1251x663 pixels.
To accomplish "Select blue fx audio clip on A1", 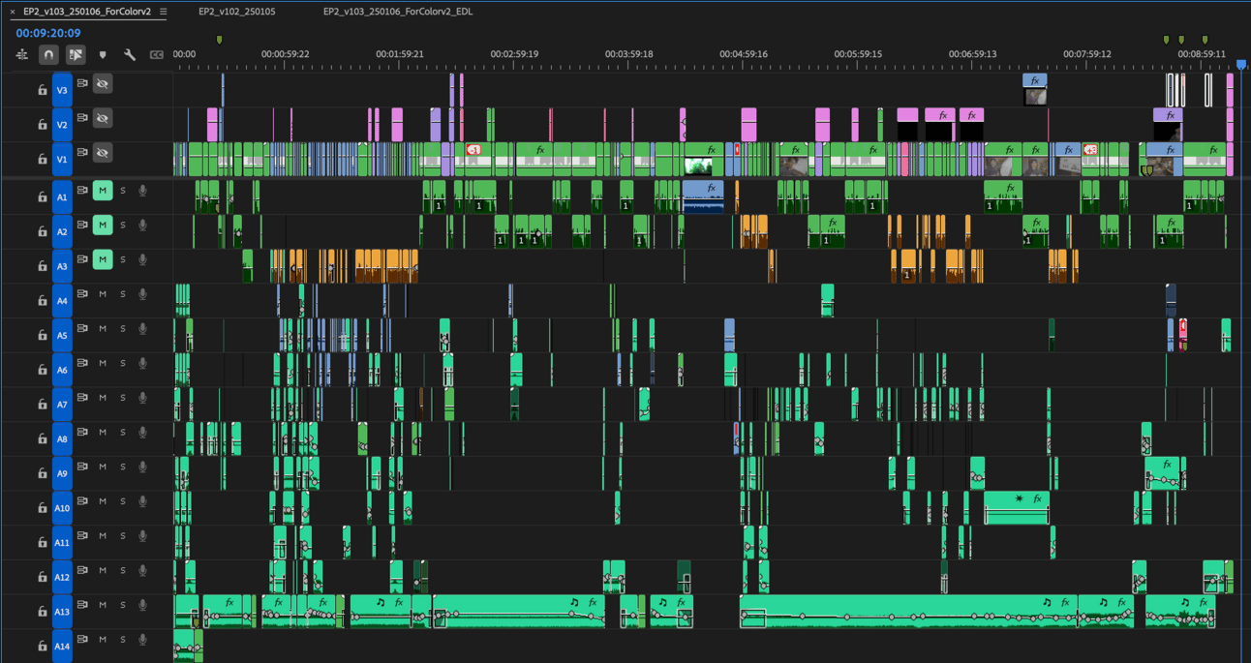I will (703, 196).
